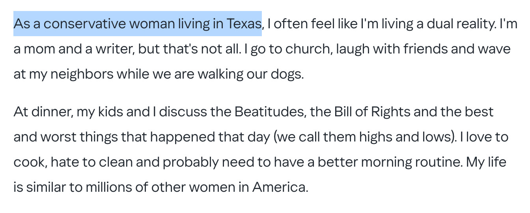Click the word "writer" in the first paragraph
The height and width of the screenshot is (213, 530).
point(114,49)
